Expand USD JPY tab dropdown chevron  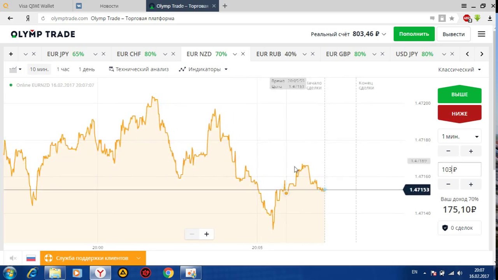pyautogui.click(x=444, y=54)
